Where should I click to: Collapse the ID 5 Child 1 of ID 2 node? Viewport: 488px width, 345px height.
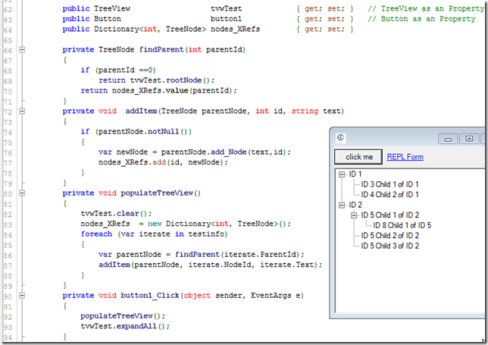click(354, 215)
